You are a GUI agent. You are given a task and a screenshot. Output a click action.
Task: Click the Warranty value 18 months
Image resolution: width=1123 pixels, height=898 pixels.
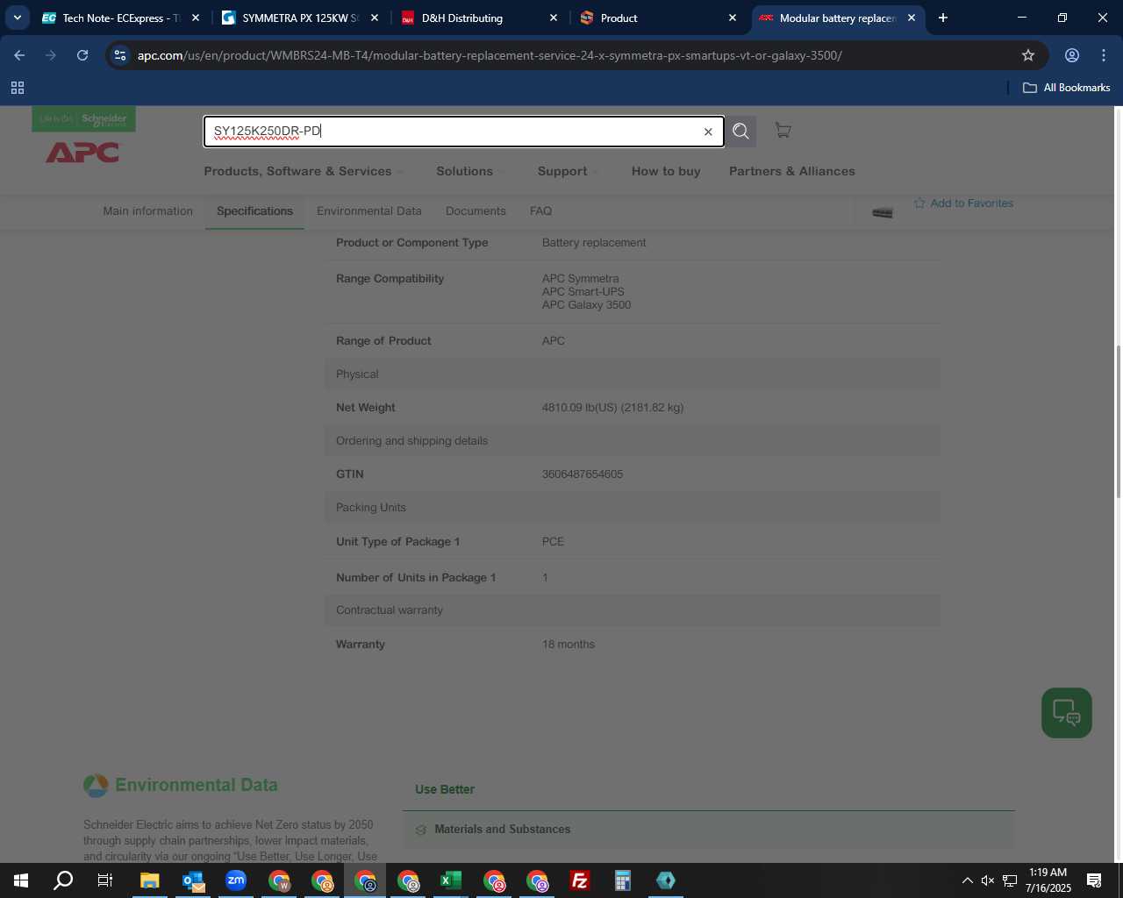coord(569,645)
